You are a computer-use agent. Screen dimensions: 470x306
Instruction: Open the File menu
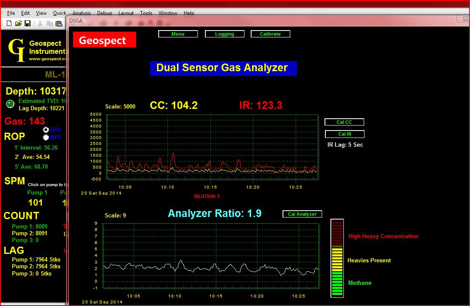coord(11,13)
